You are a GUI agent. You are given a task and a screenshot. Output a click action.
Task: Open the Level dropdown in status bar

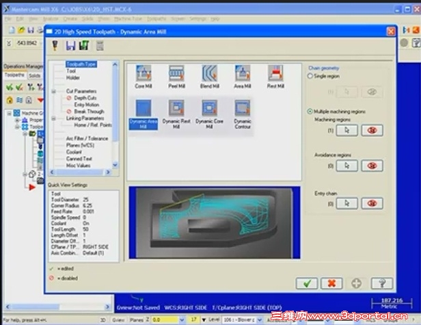click(x=260, y=320)
